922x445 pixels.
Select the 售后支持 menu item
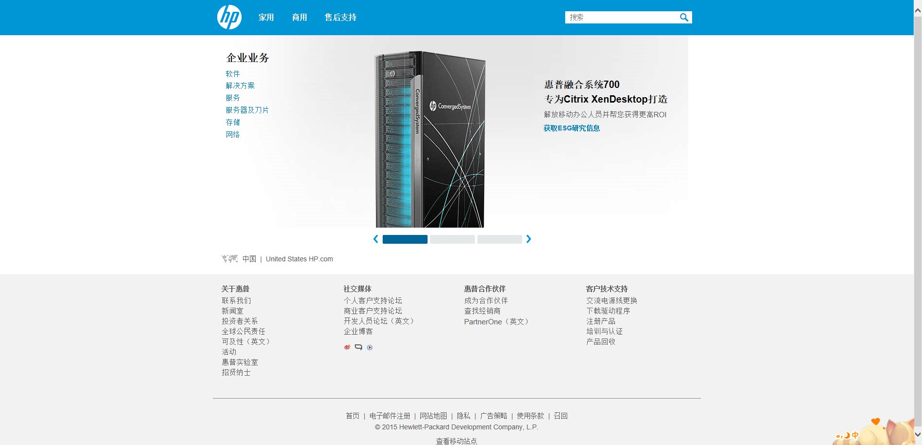(x=340, y=17)
